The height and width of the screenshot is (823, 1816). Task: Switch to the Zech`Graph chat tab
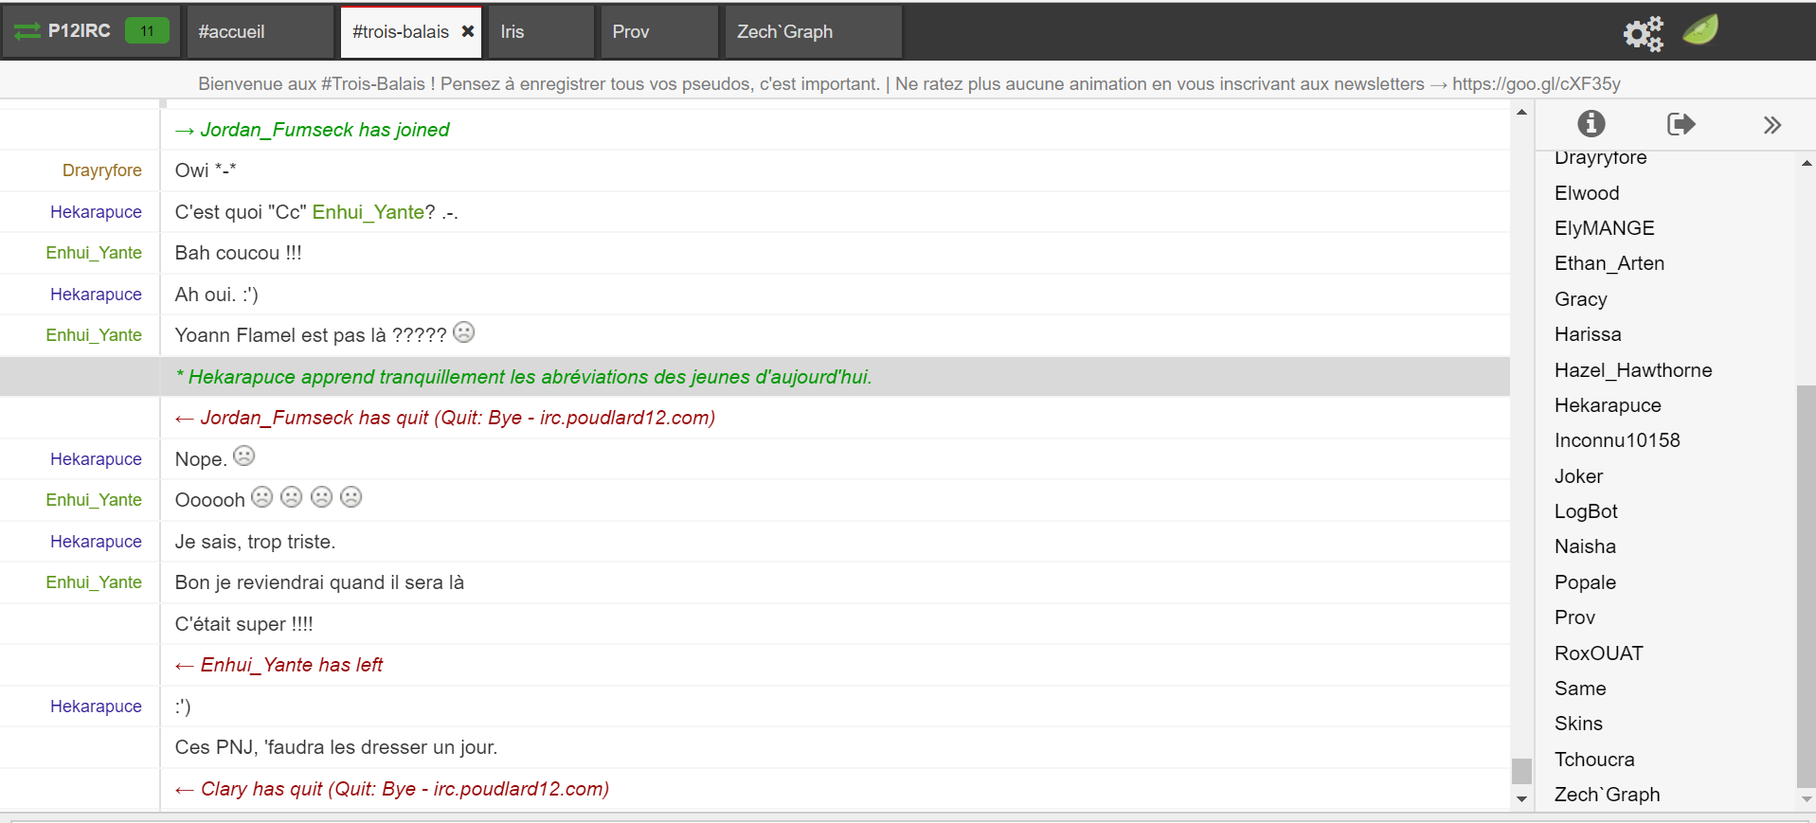click(x=813, y=31)
